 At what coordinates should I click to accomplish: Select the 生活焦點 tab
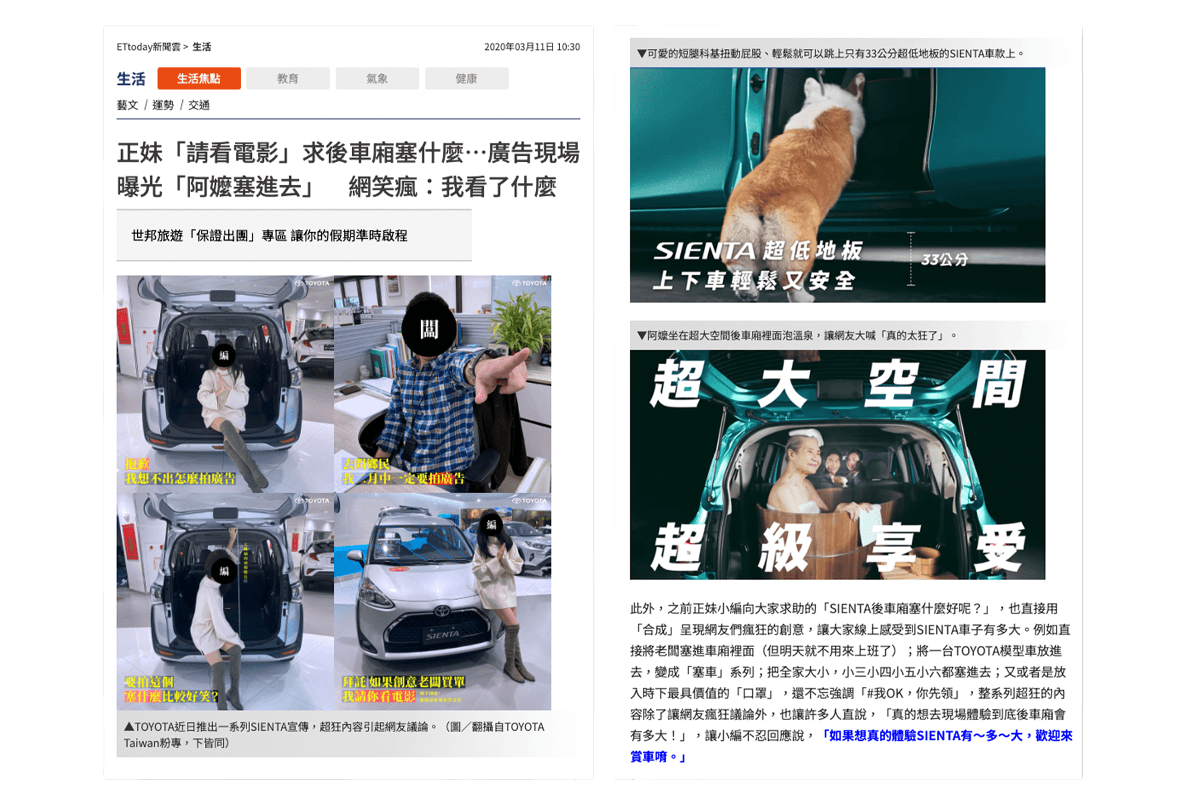pos(199,78)
